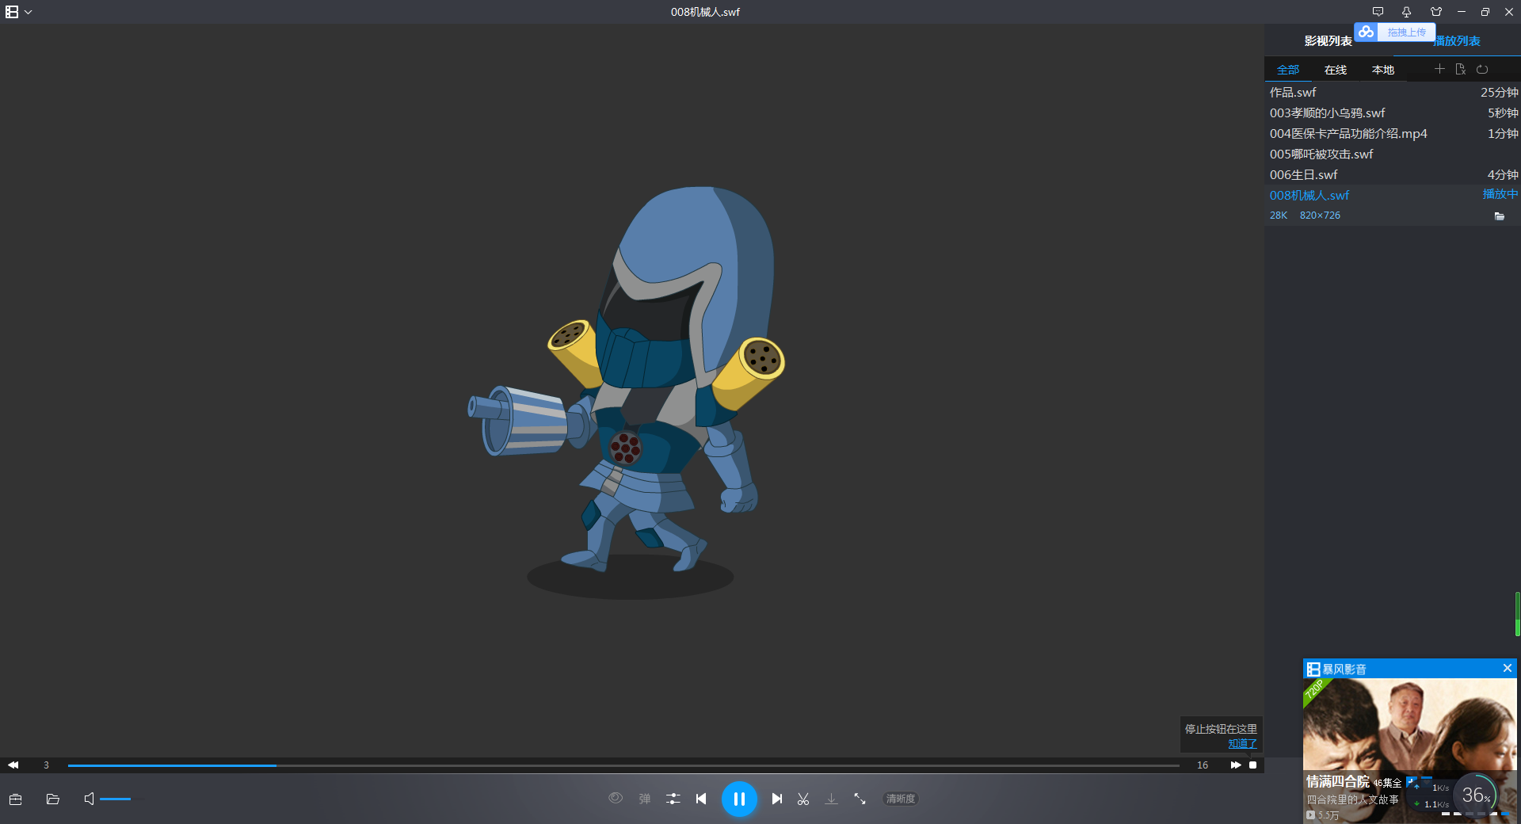Skip to the previous file
This screenshot has width=1521, height=824.
click(701, 799)
